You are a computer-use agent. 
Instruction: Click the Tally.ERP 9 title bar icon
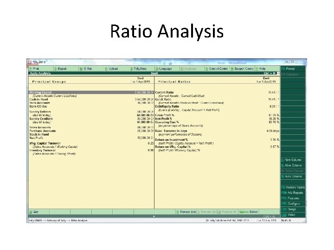(x=30, y=62)
